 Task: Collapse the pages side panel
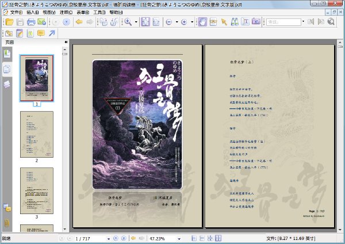coord(66,42)
